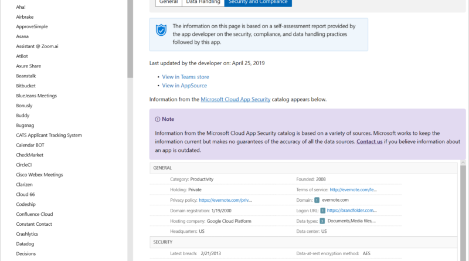469x261 pixels.
Task: Click the Domain count badge icon
Action: 317,200
